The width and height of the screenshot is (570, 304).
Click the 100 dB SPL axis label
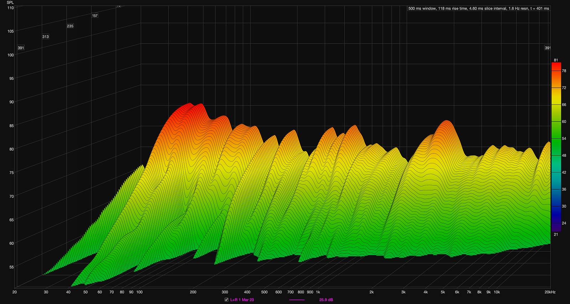pos(10,55)
